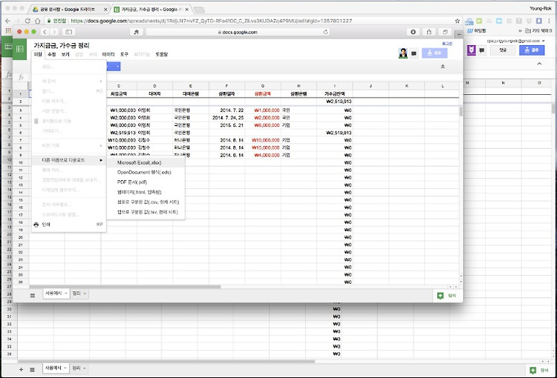Add a sheet with plus in back window
This screenshot has height=378, width=557.
pos(21,370)
